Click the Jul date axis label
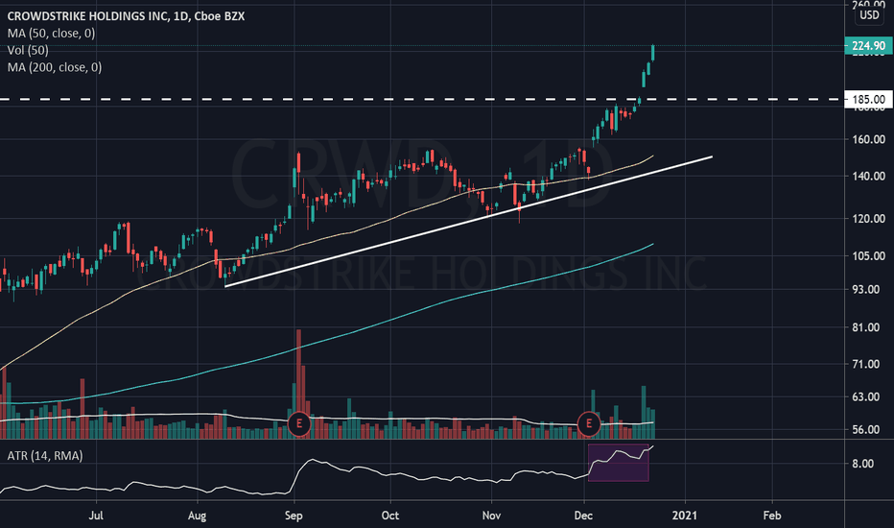Screen dimensions: 894x528 pyautogui.click(x=96, y=516)
